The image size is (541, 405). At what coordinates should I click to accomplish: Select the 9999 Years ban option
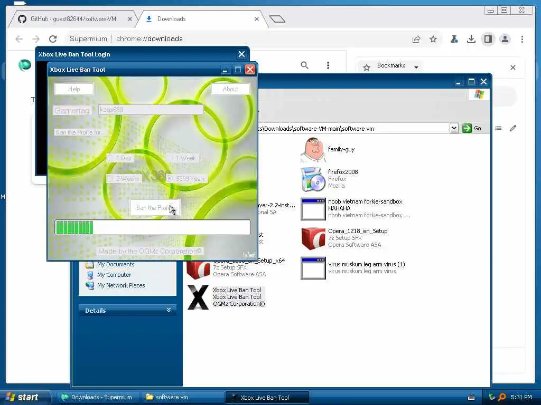coord(186,179)
